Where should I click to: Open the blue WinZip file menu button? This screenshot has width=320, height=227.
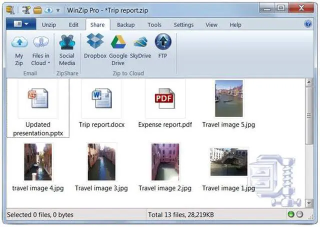pyautogui.click(x=21, y=24)
